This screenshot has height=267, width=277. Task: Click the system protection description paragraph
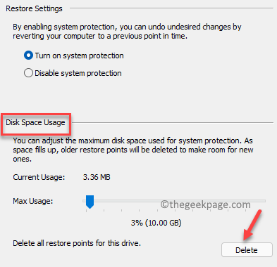127,32
